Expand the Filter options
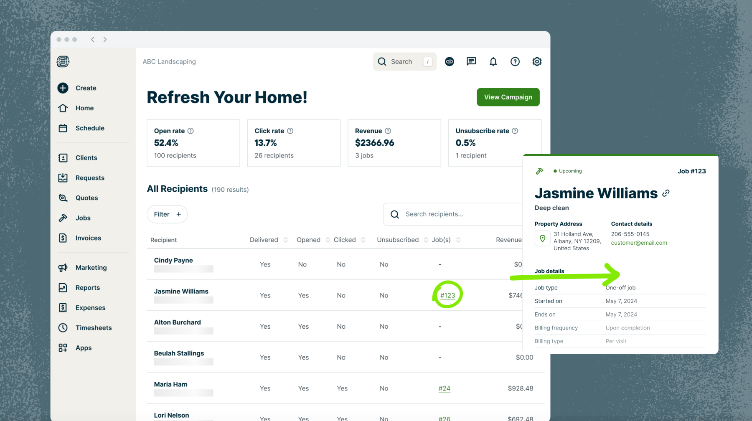The image size is (752, 421). (167, 214)
